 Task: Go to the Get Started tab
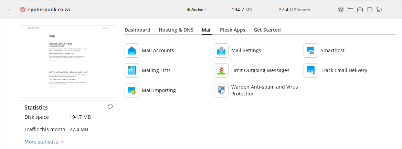pyautogui.click(x=267, y=30)
